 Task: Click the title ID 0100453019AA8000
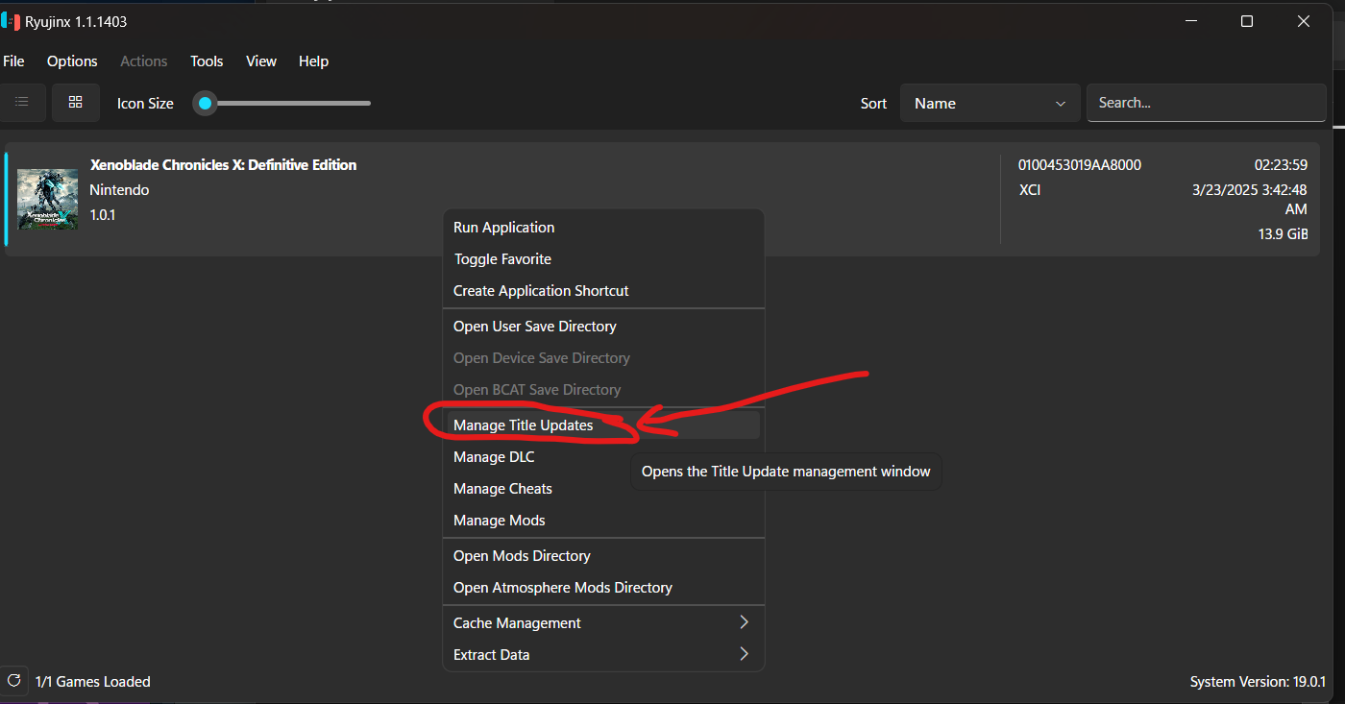[1080, 165]
